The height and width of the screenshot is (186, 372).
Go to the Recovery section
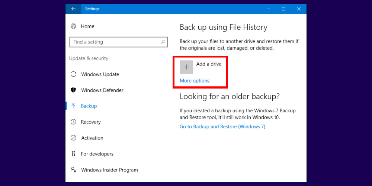91,122
